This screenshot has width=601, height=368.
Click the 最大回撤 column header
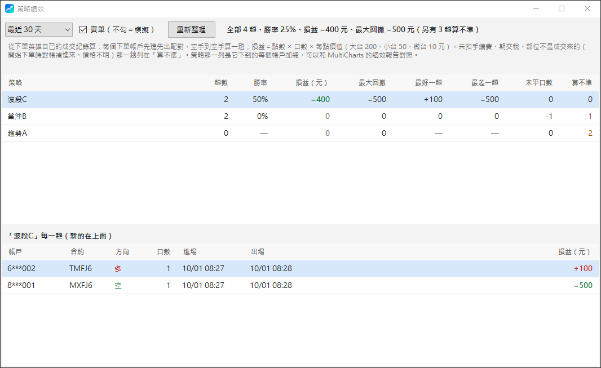click(x=372, y=83)
